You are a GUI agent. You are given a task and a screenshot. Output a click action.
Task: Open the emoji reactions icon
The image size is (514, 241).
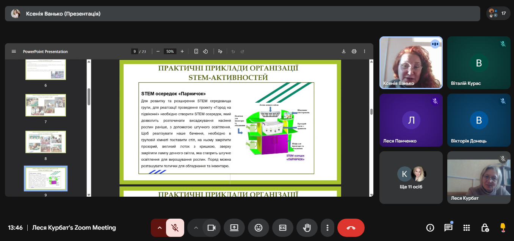tap(259, 228)
